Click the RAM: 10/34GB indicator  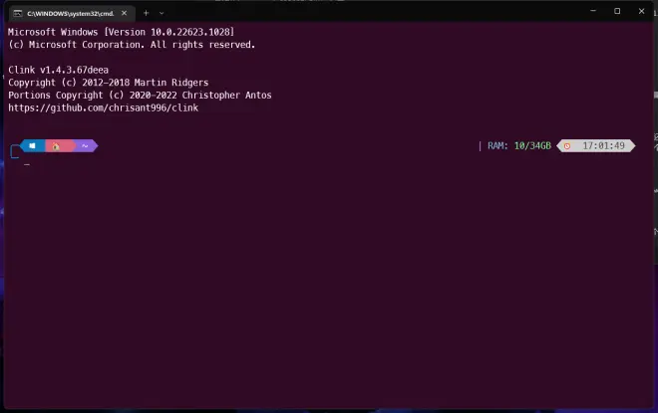pyautogui.click(x=519, y=145)
